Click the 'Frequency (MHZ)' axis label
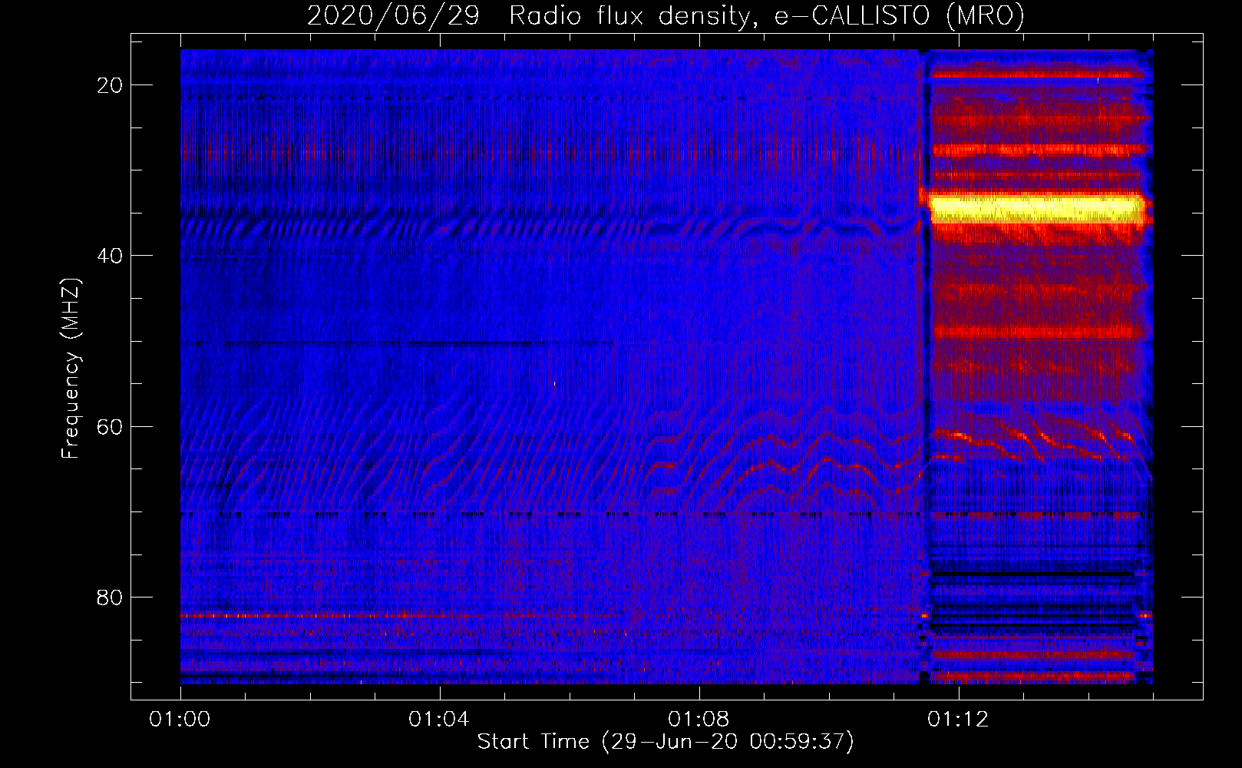 click(x=70, y=369)
